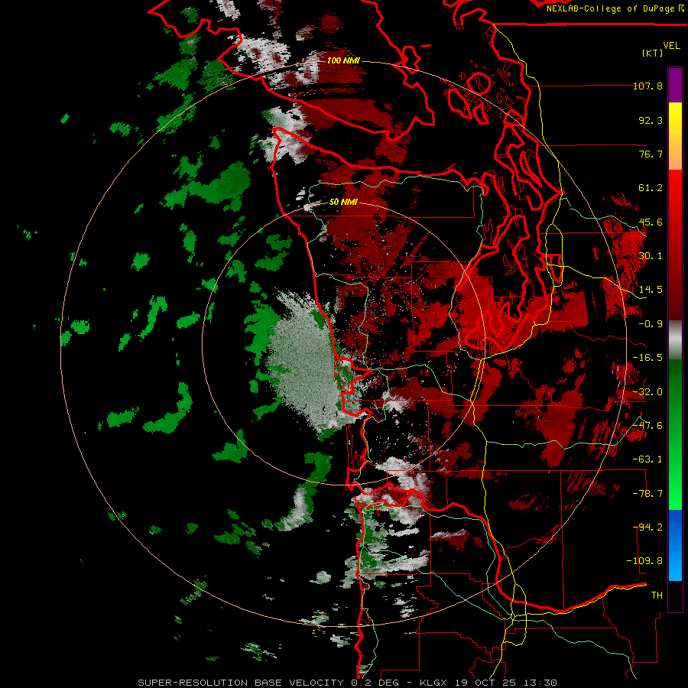Click the 30.1 velocity scale value
The image size is (688, 688).
point(651,256)
